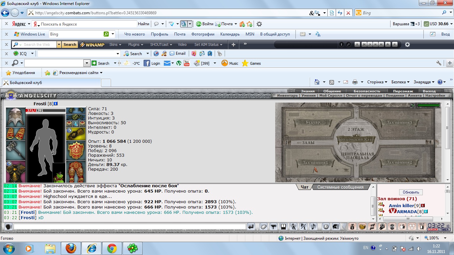The height and width of the screenshot is (255, 454).
Task: Open the Персонаж game menu
Action: coord(403,91)
